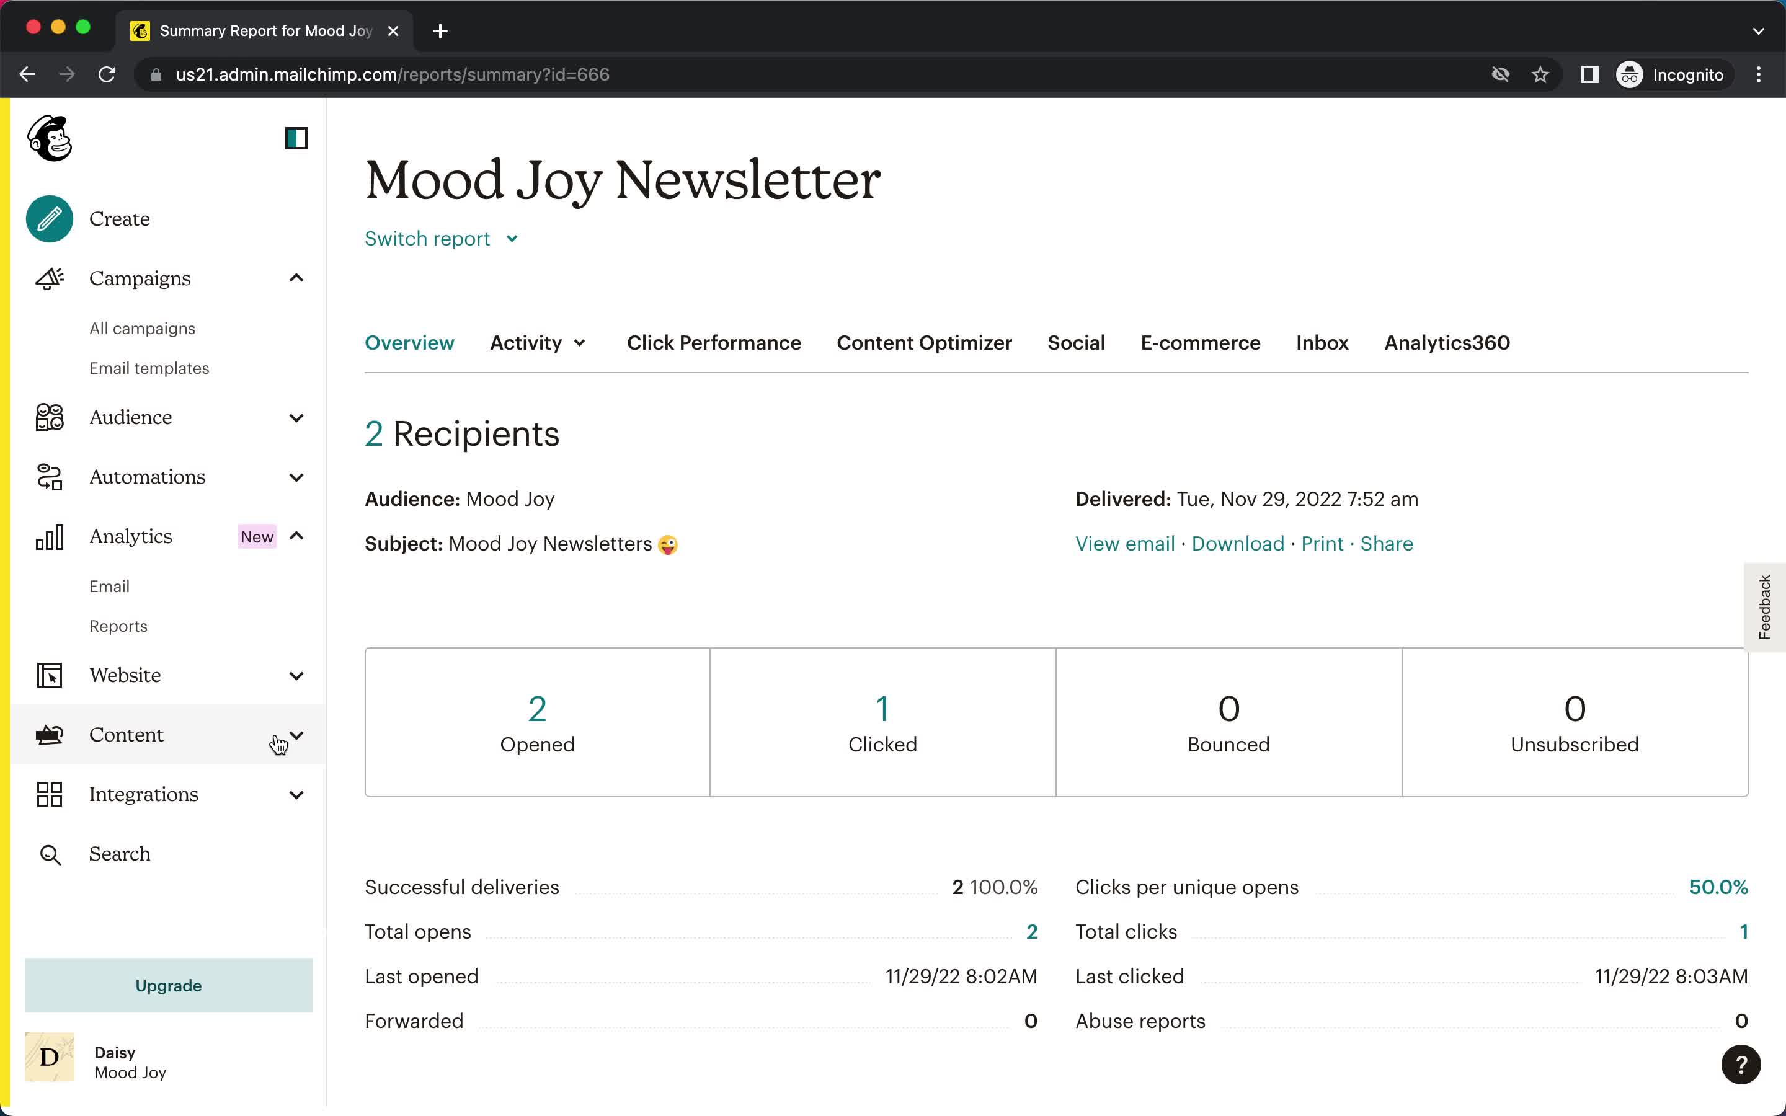Open All campaigns in the sidebar
1786x1116 pixels.
pos(143,329)
